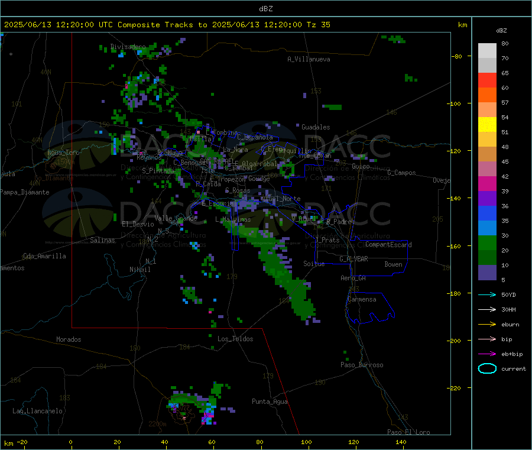The width and height of the screenshot is (532, 450).
Task: Click the Punta_Agua map label
Action: click(270, 402)
